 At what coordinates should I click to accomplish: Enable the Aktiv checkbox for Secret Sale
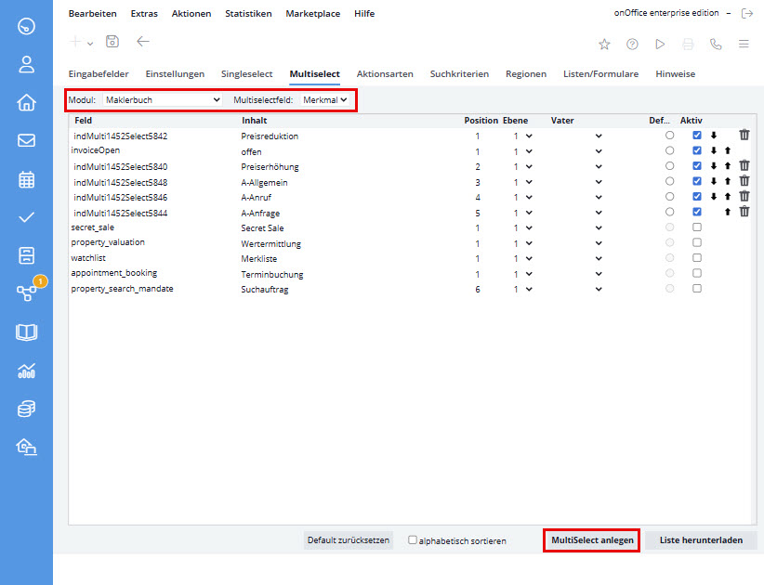coord(697,227)
